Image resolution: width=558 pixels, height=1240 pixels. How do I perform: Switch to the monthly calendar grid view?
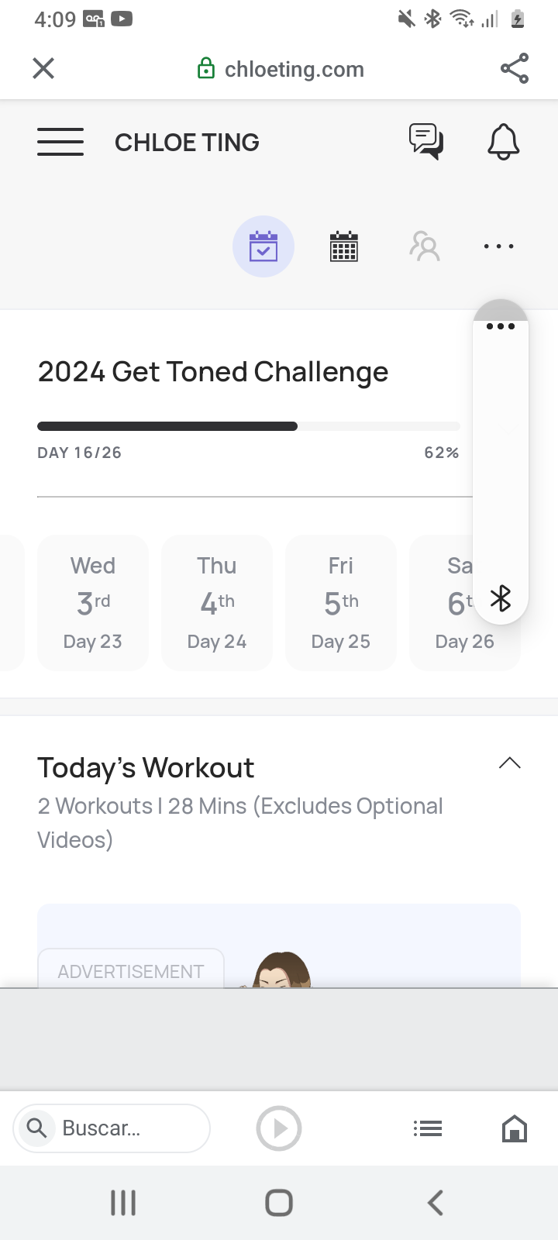tap(344, 246)
